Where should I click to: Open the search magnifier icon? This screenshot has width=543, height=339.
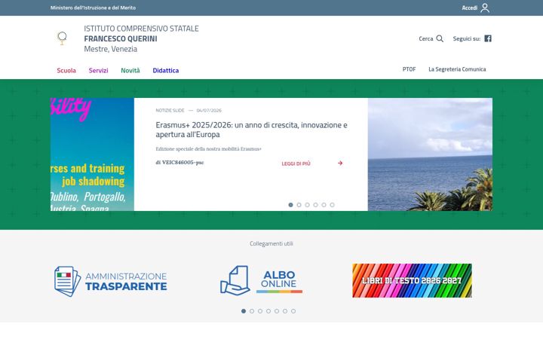(440, 38)
